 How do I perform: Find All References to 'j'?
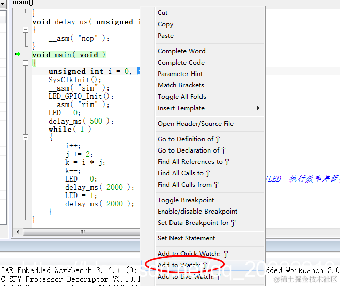(x=193, y=162)
